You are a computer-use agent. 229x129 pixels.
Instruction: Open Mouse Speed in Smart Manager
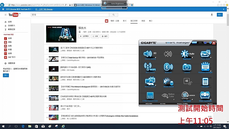tap(168, 82)
